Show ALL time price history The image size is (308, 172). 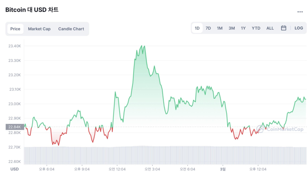[270, 28]
